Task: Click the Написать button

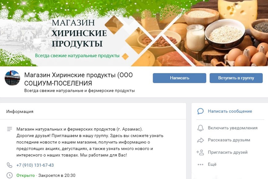Action: point(180,78)
